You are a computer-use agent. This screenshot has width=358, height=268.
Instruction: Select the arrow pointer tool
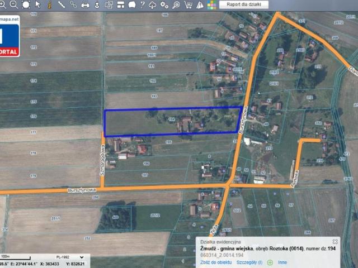38,4
